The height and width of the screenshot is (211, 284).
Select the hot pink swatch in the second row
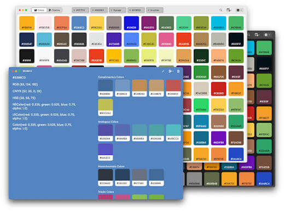pyautogui.click(x=166, y=39)
